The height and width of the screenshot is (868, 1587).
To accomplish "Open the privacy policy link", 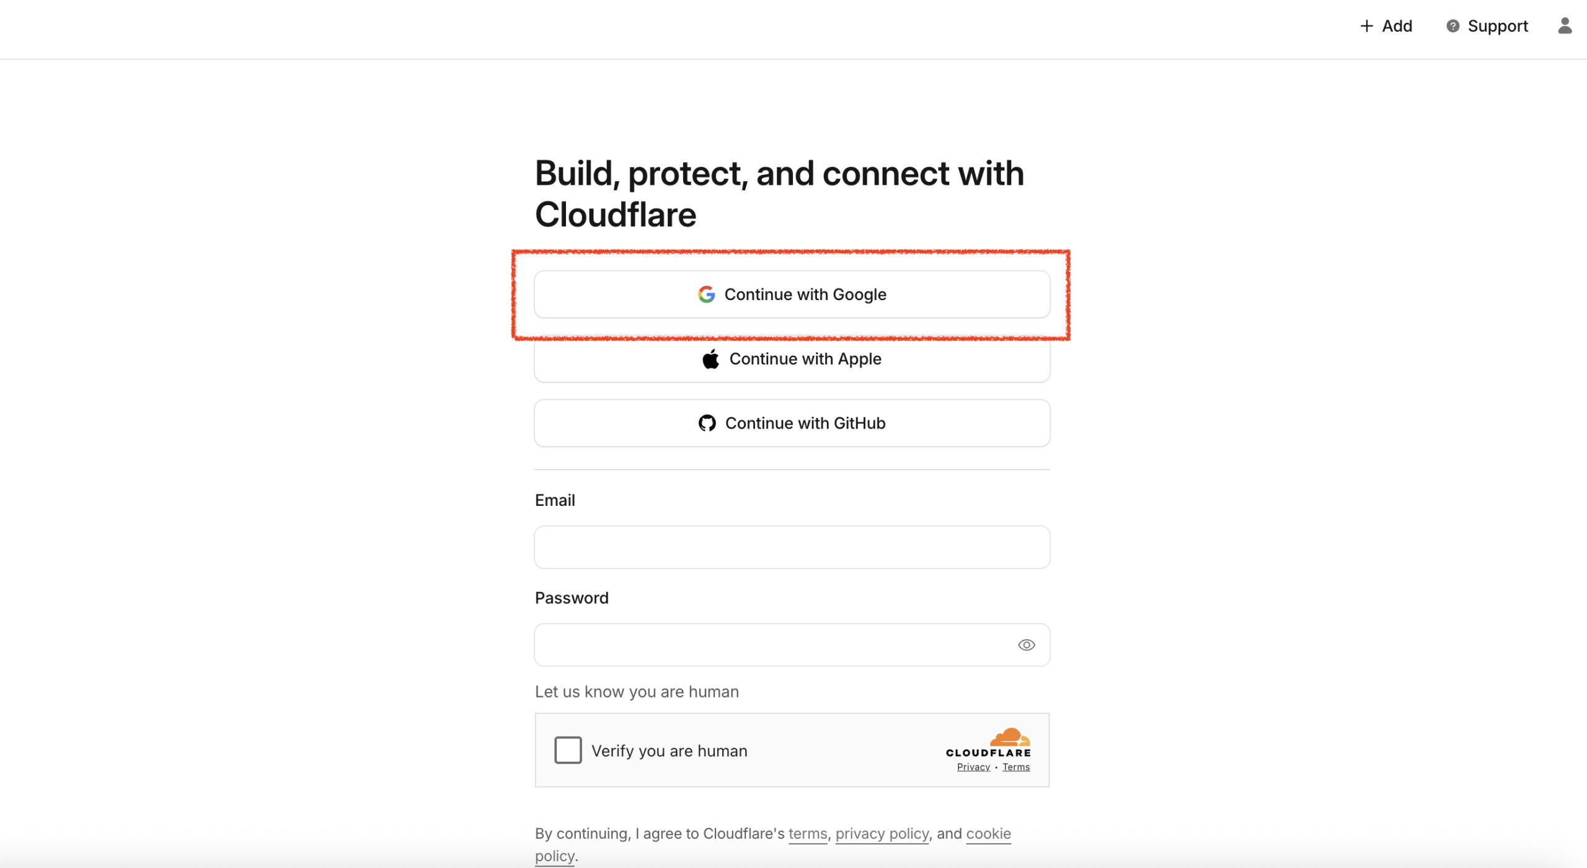I will pyautogui.click(x=882, y=834).
